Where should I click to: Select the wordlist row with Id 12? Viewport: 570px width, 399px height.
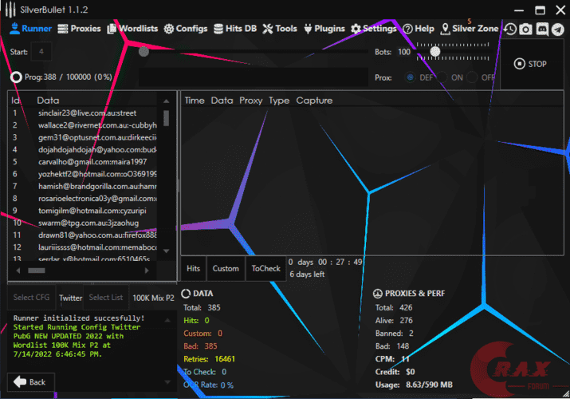[x=84, y=247]
